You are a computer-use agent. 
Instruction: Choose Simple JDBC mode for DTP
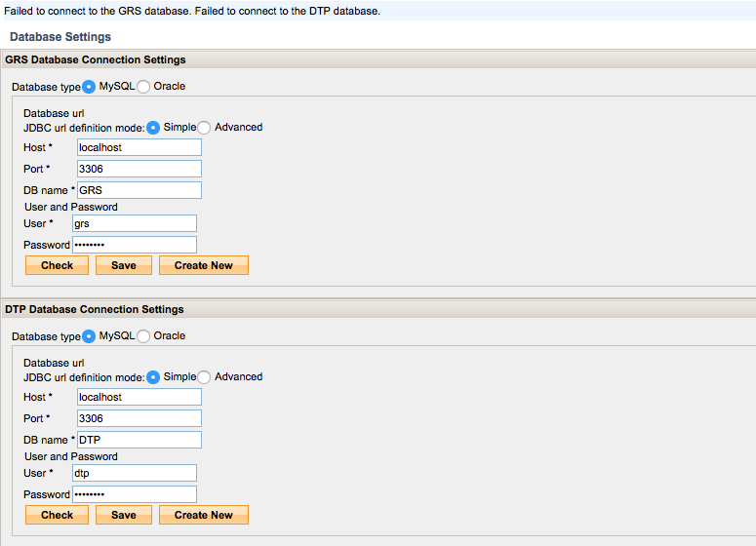pos(153,377)
